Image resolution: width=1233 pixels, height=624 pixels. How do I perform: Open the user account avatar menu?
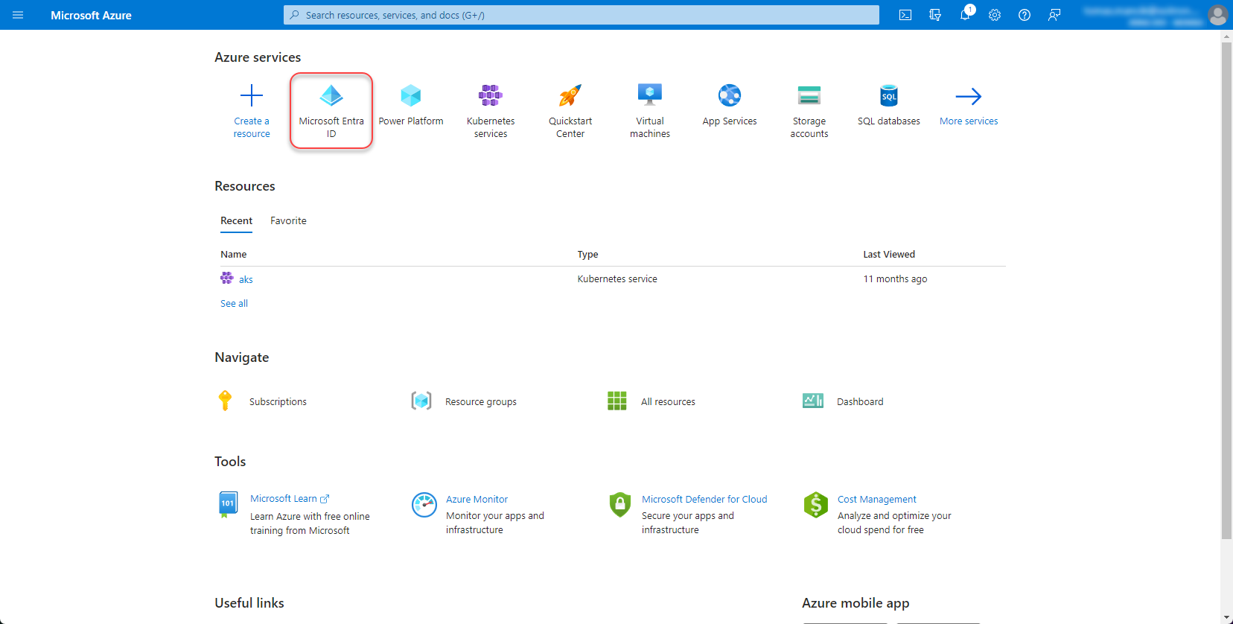1218,15
